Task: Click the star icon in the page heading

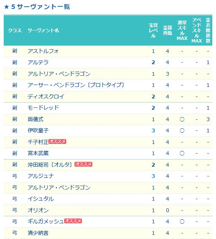Action: 6,7
